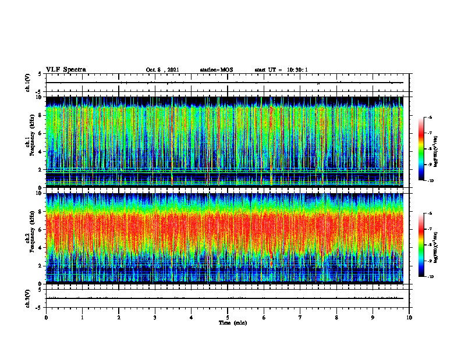
Task: Click the ch.3 waveform trace strip
Action: tap(228, 298)
